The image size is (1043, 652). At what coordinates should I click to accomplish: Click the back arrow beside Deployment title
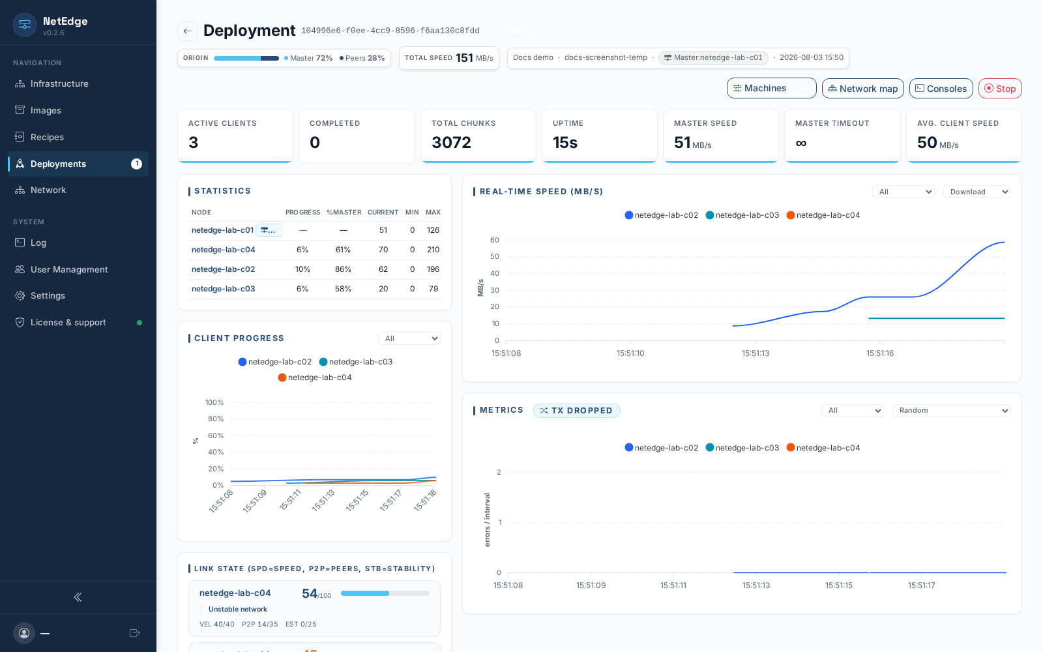(188, 31)
